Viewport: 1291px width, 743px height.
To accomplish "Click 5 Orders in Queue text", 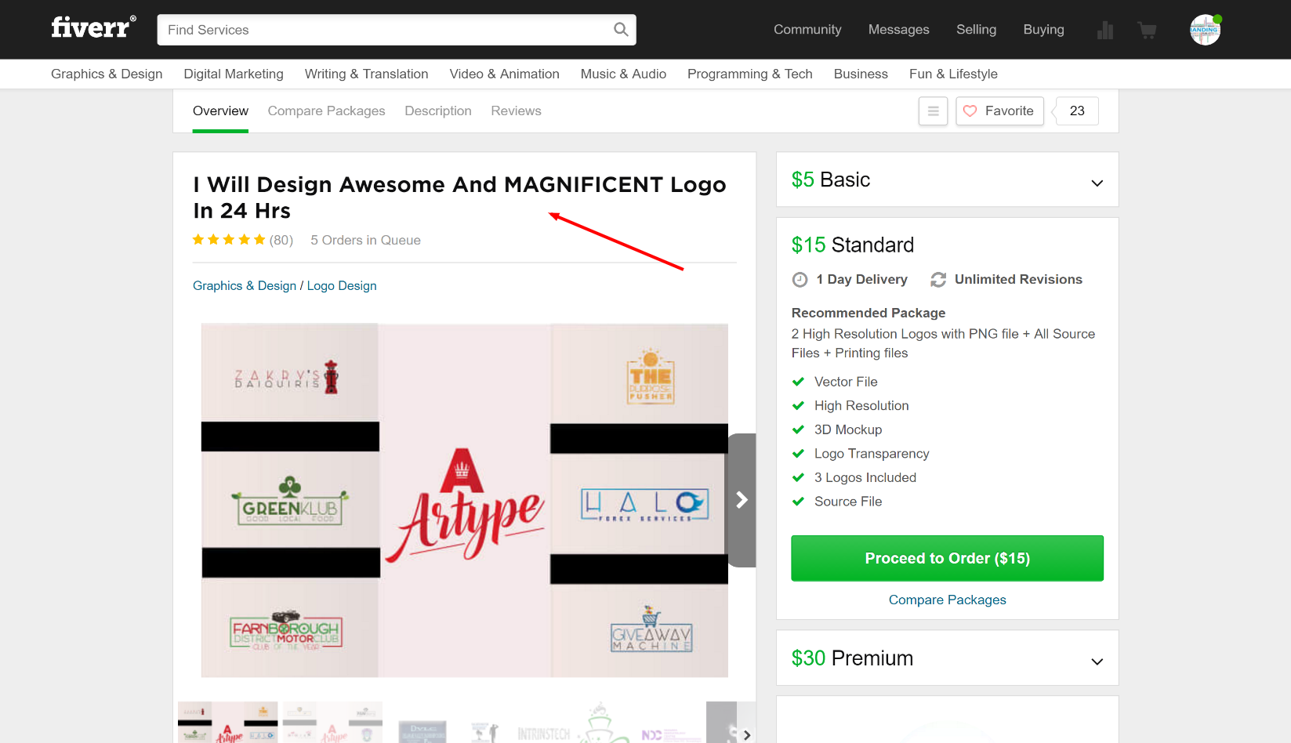I will (x=365, y=241).
